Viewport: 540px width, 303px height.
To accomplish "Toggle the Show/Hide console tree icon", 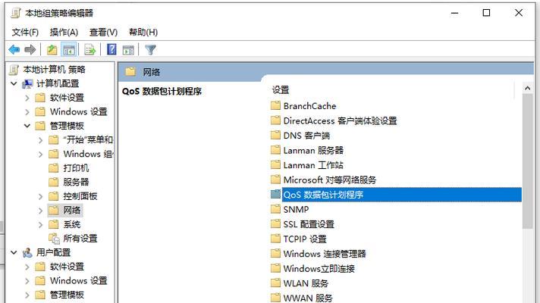I will [x=68, y=50].
